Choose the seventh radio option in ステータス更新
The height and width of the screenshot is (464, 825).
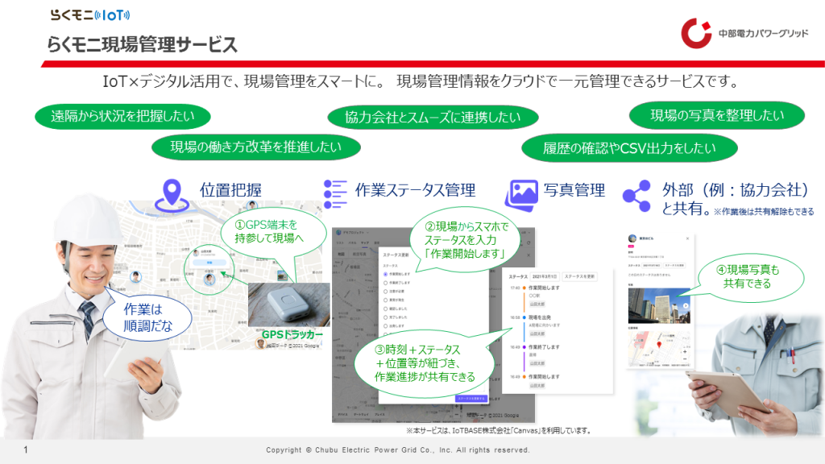tap(385, 326)
